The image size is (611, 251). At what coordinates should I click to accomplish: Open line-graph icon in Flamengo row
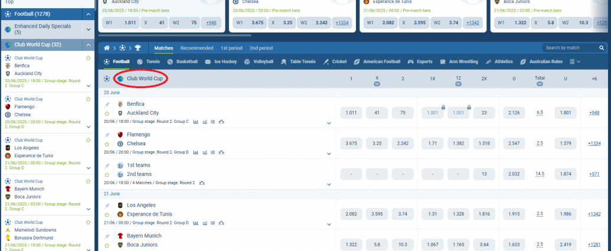[205, 152]
